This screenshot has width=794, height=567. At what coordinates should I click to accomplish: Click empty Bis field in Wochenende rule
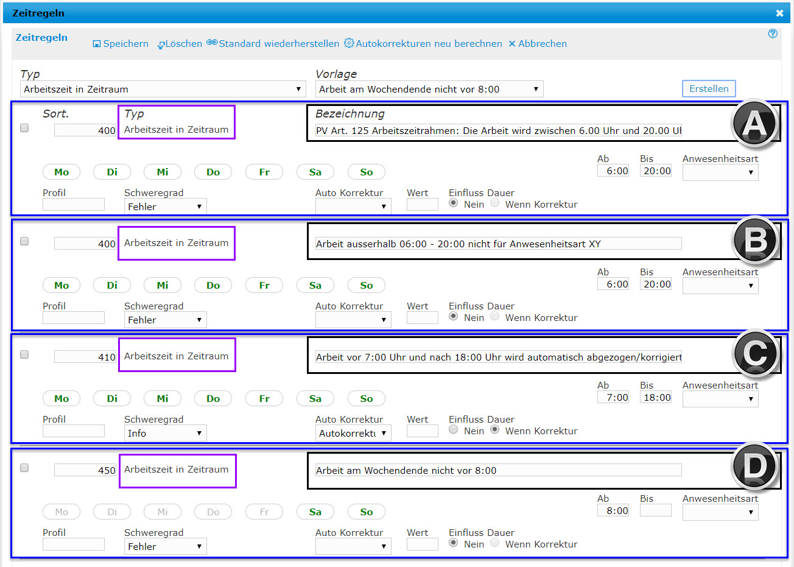[x=656, y=510]
